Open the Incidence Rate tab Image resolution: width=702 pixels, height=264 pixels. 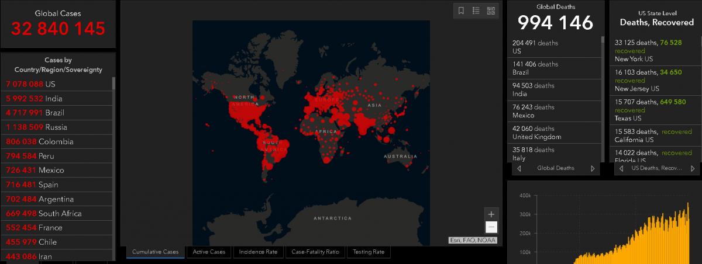tap(258, 252)
